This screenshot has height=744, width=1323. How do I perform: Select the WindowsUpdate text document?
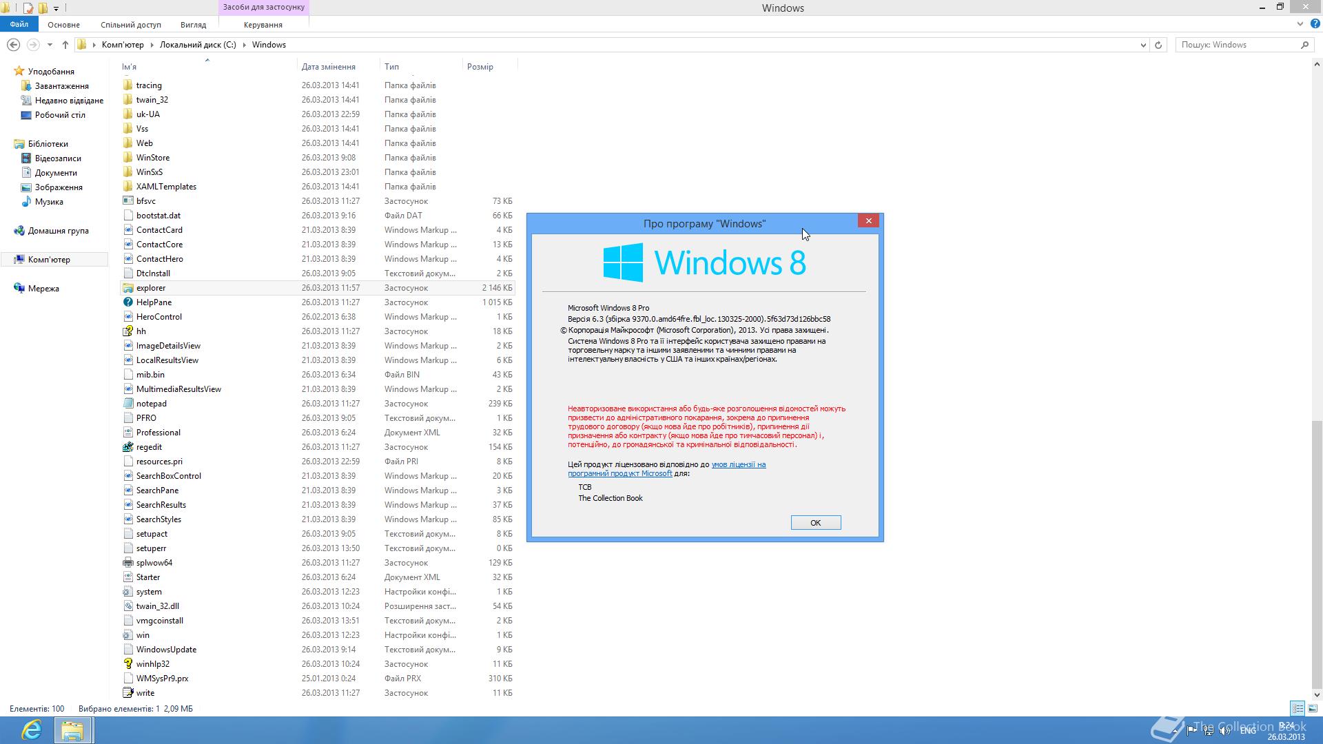pos(166,650)
